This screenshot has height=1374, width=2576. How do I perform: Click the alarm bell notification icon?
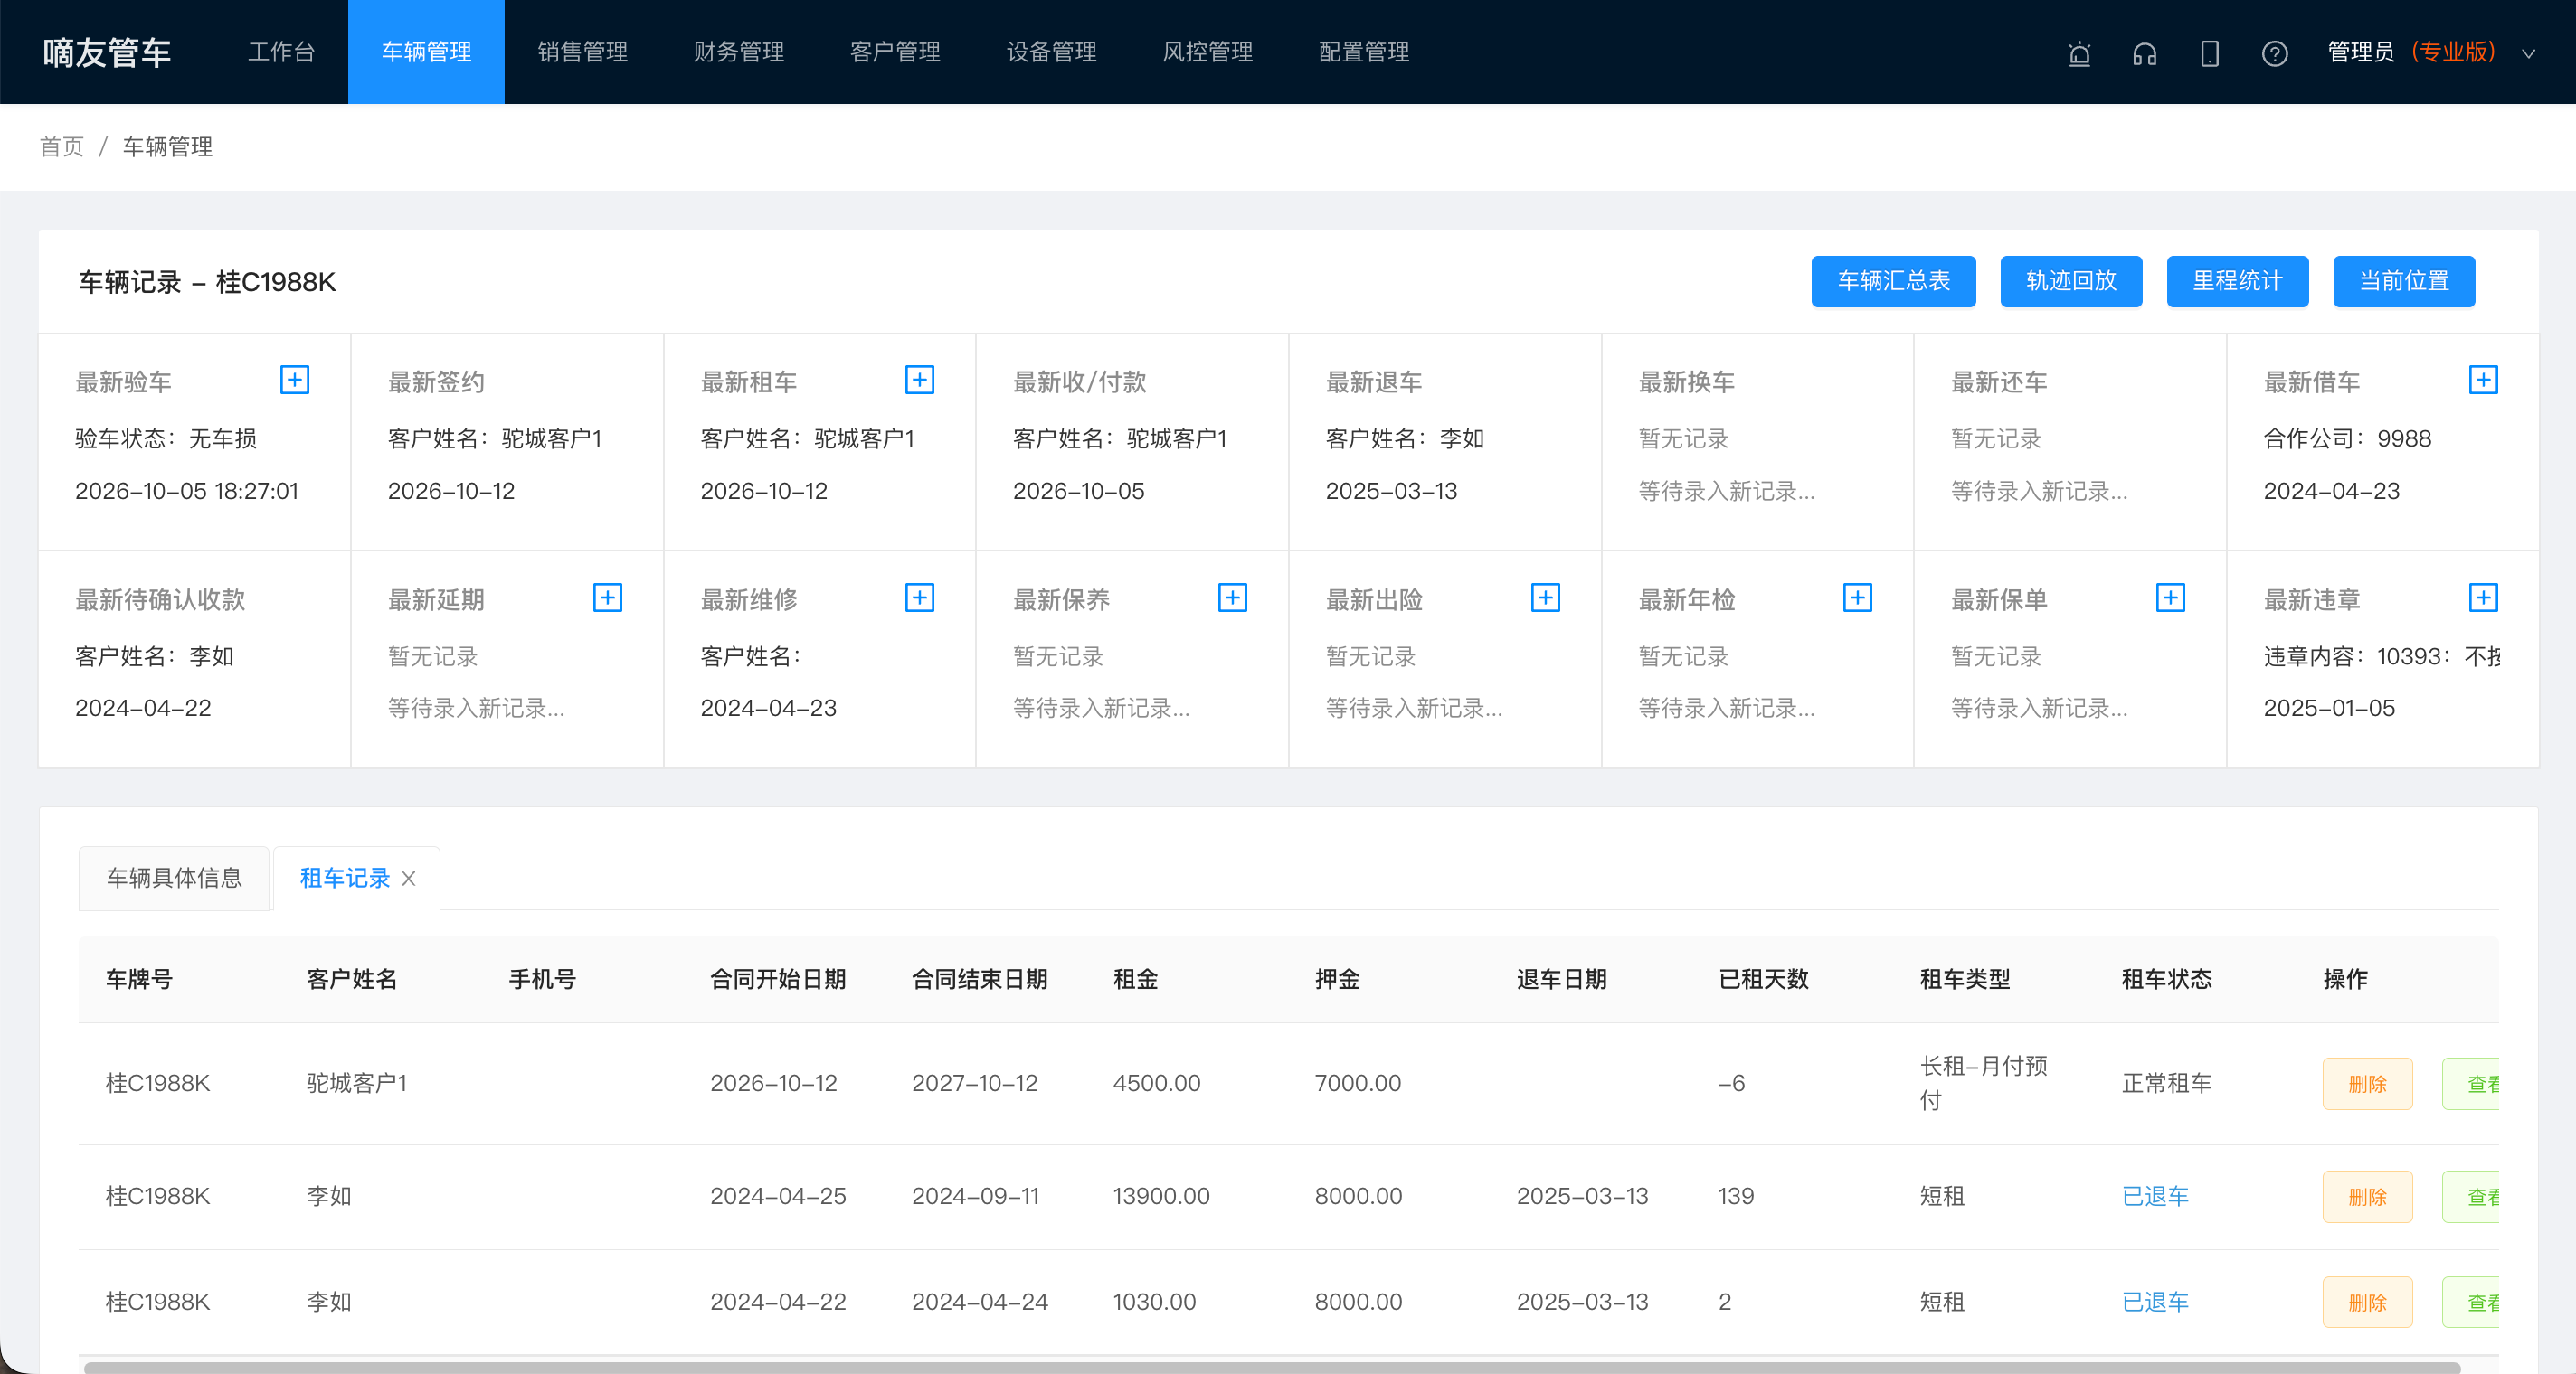(x=2079, y=53)
